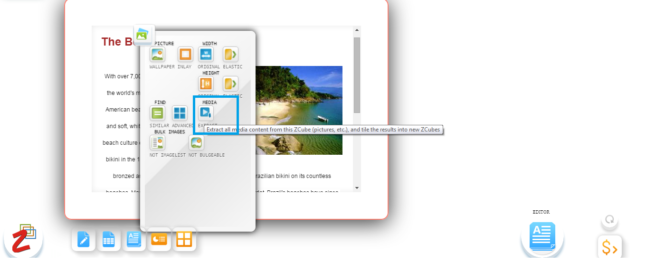Open the text document editor icon

[134, 240]
